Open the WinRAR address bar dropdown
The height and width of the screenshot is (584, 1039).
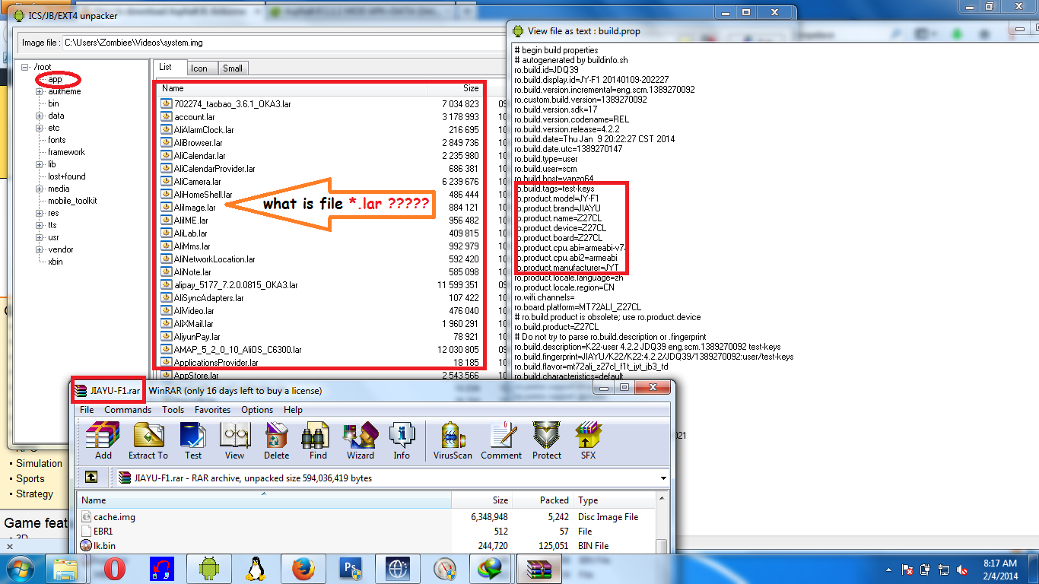click(x=663, y=478)
